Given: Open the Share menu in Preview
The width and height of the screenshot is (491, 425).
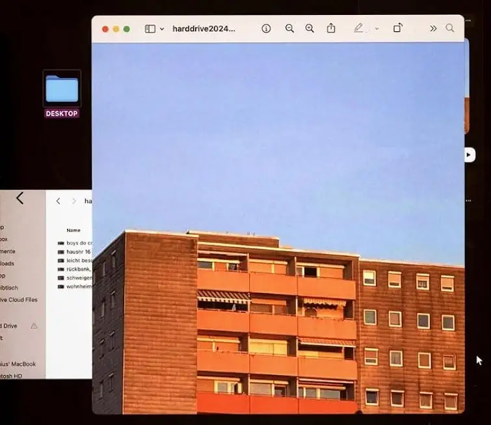Looking at the screenshot, I should [x=331, y=29].
